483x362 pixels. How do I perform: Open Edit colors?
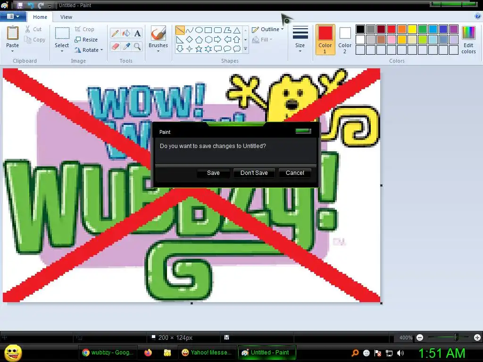pyautogui.click(x=468, y=40)
